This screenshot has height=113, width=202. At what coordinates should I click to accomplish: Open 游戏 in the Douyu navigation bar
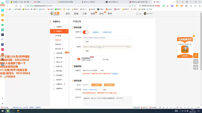point(101,14)
